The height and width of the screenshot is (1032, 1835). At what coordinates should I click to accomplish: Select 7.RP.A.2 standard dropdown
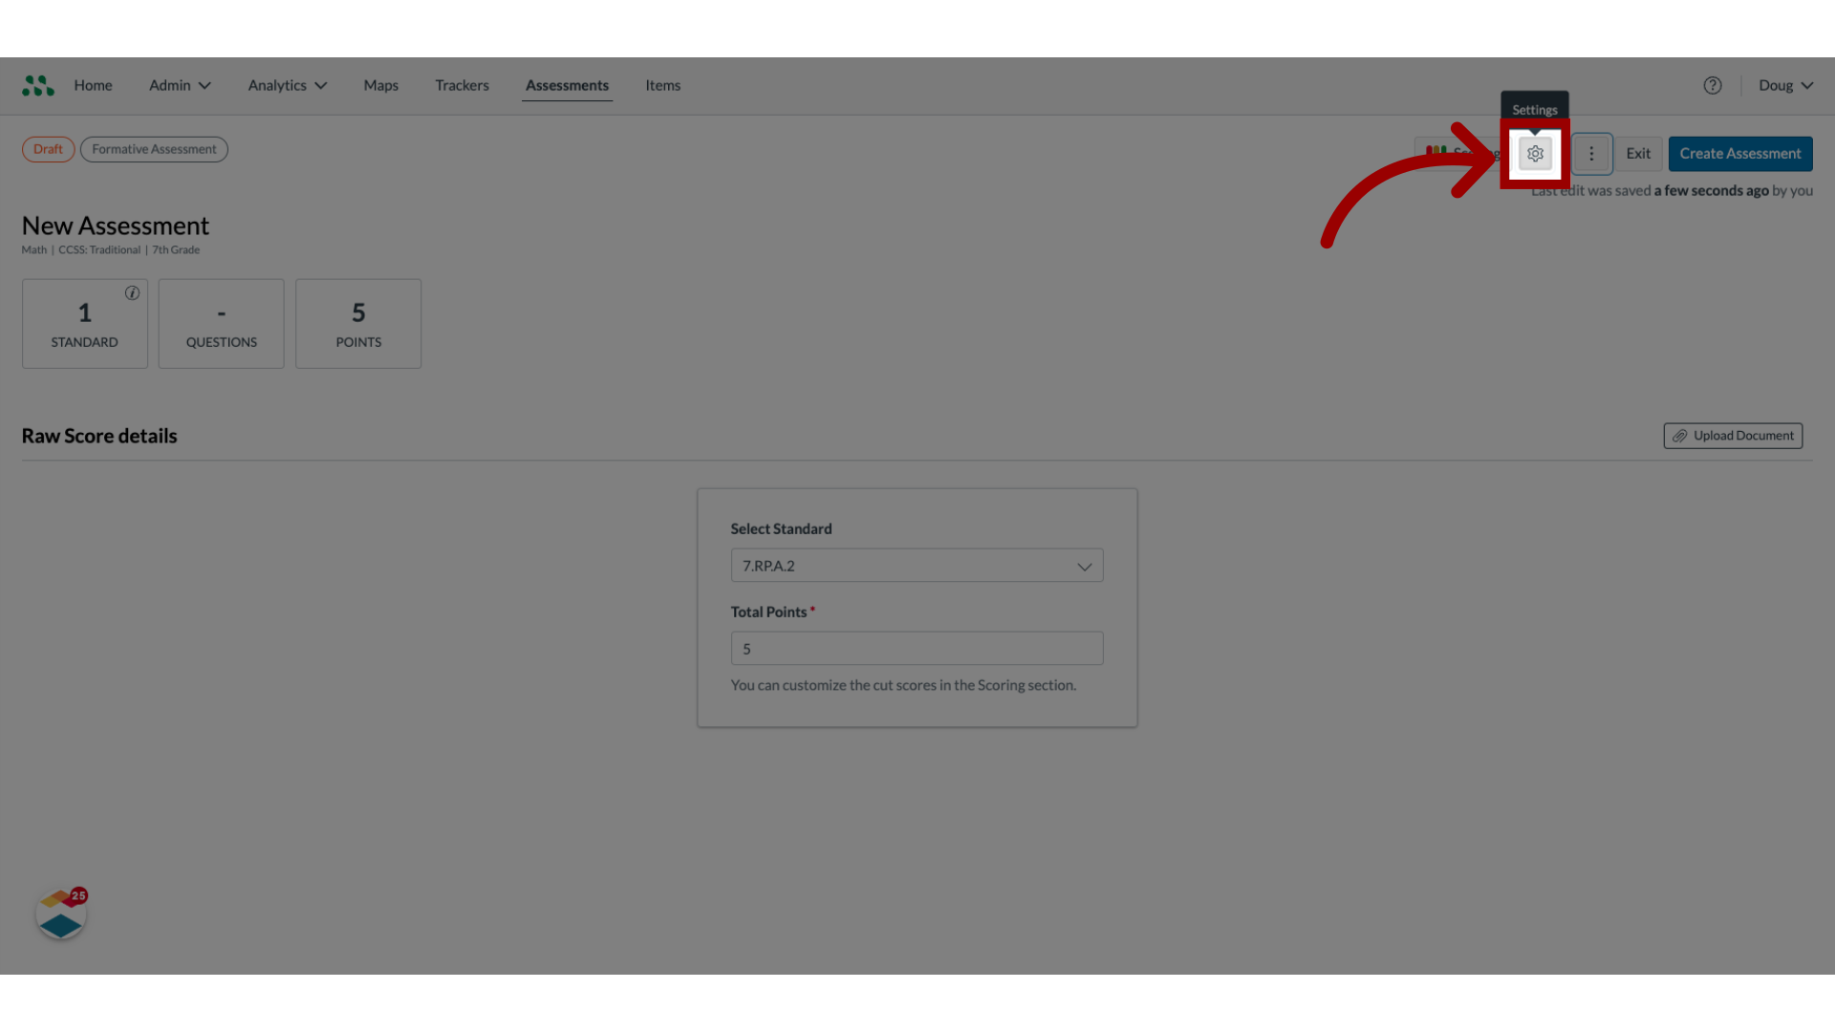[917, 565]
